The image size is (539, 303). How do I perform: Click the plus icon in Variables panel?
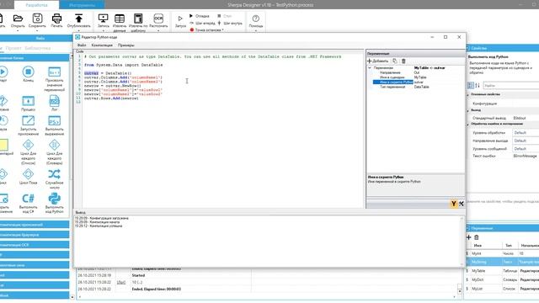(x=468, y=237)
